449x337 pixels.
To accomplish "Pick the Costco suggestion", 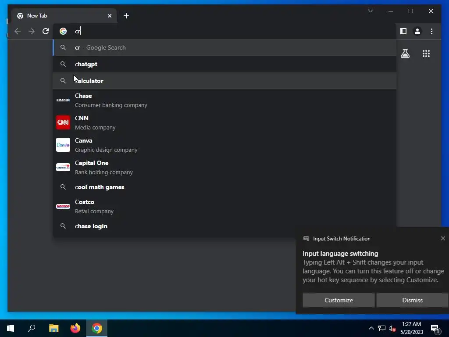I will 224,206.
